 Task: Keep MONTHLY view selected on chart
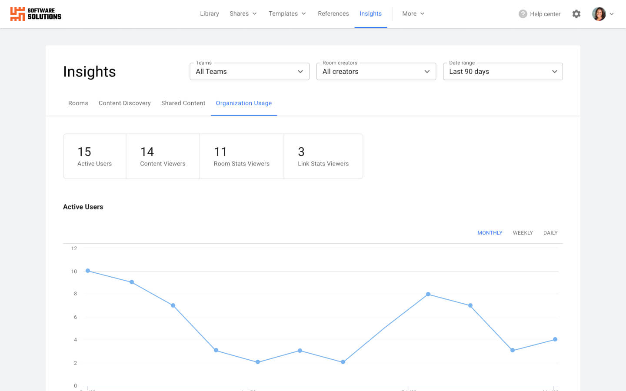tap(490, 232)
